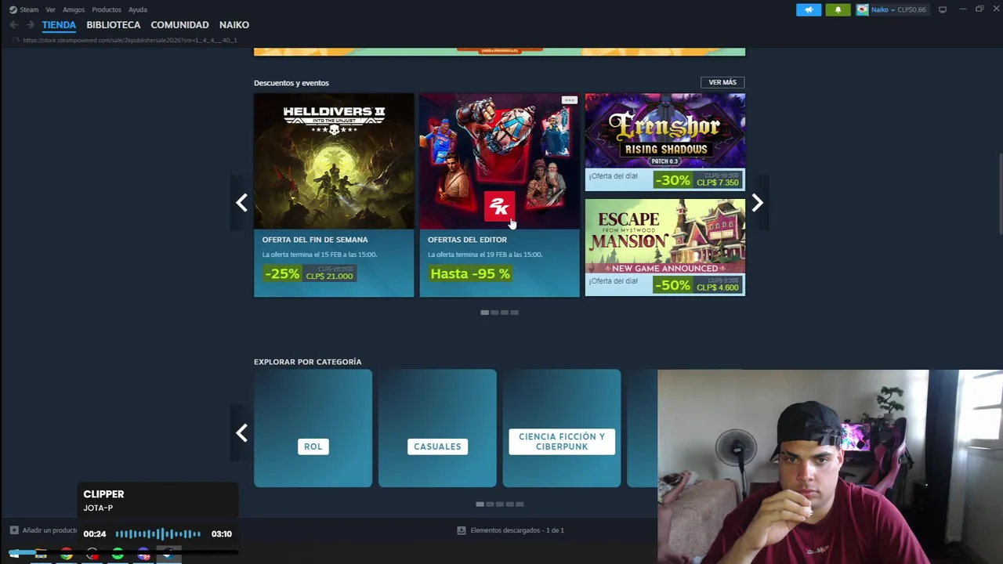The width and height of the screenshot is (1003, 564).
Task: Click the Erenshor -30% price block
Action: [x=697, y=180]
